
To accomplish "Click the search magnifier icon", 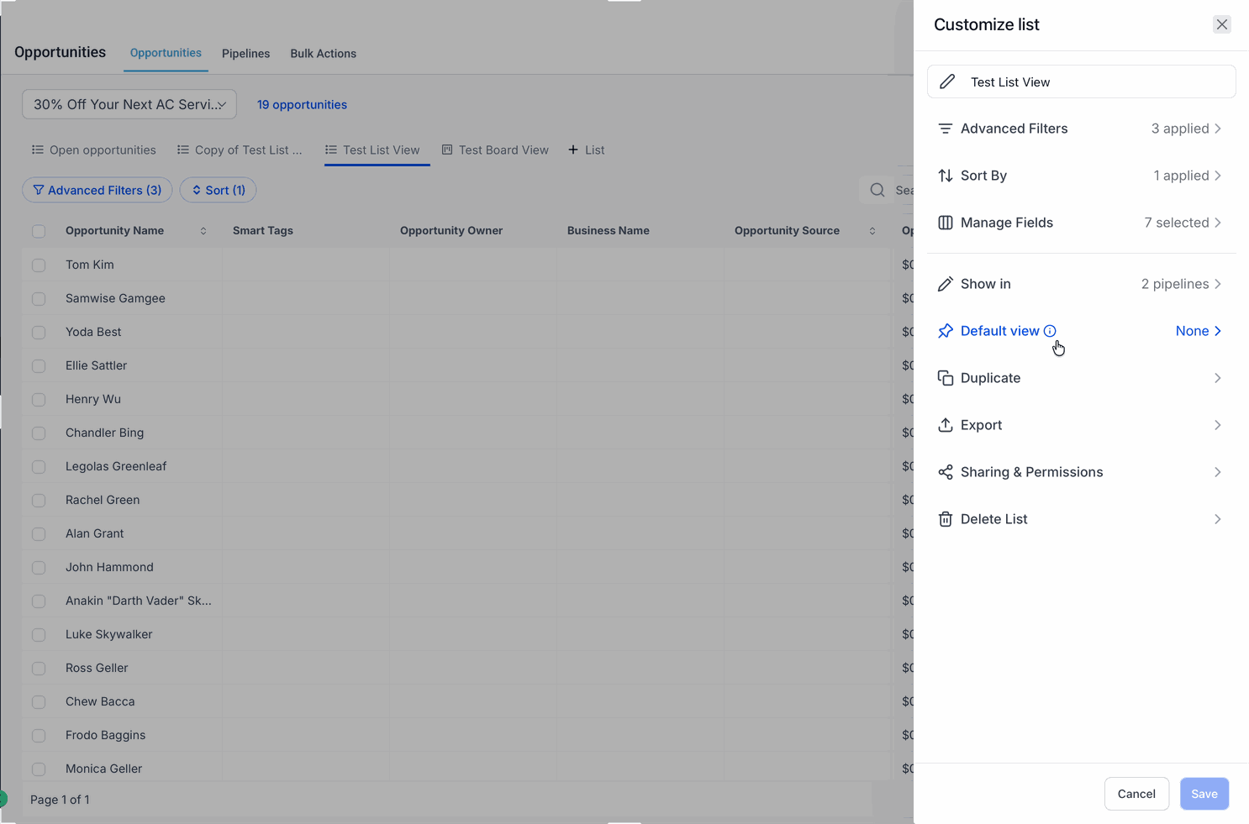I will pos(877,190).
